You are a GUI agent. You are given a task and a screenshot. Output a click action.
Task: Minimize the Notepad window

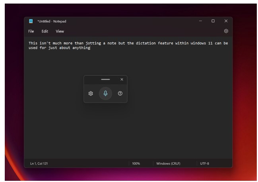200,21
